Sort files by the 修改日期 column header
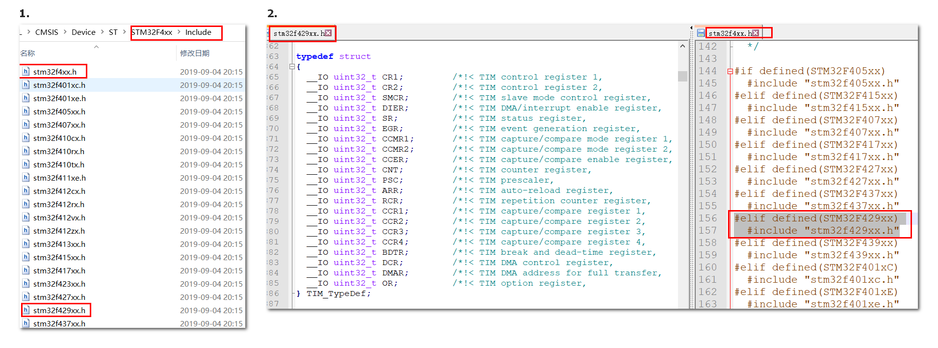 (x=195, y=54)
